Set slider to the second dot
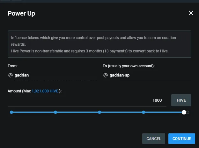The width and height of the screenshot is (199, 148). (x=55, y=112)
